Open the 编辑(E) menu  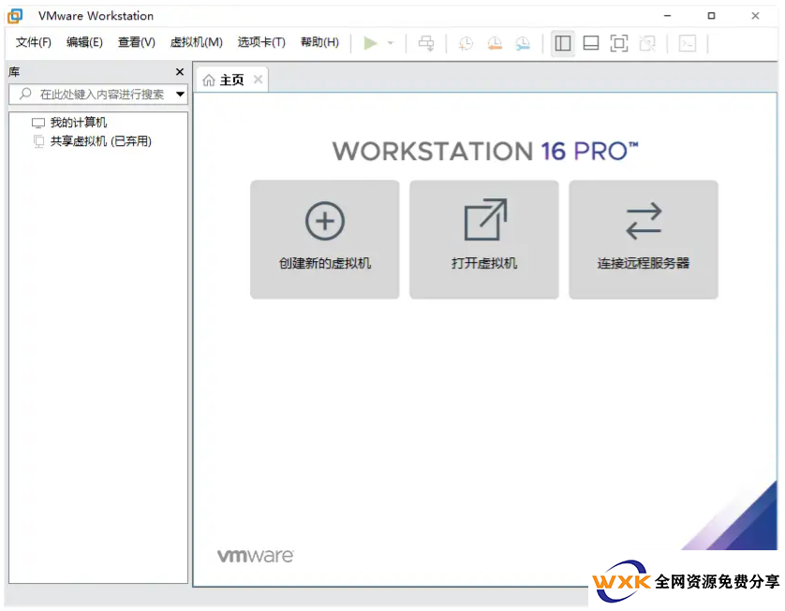pos(84,42)
